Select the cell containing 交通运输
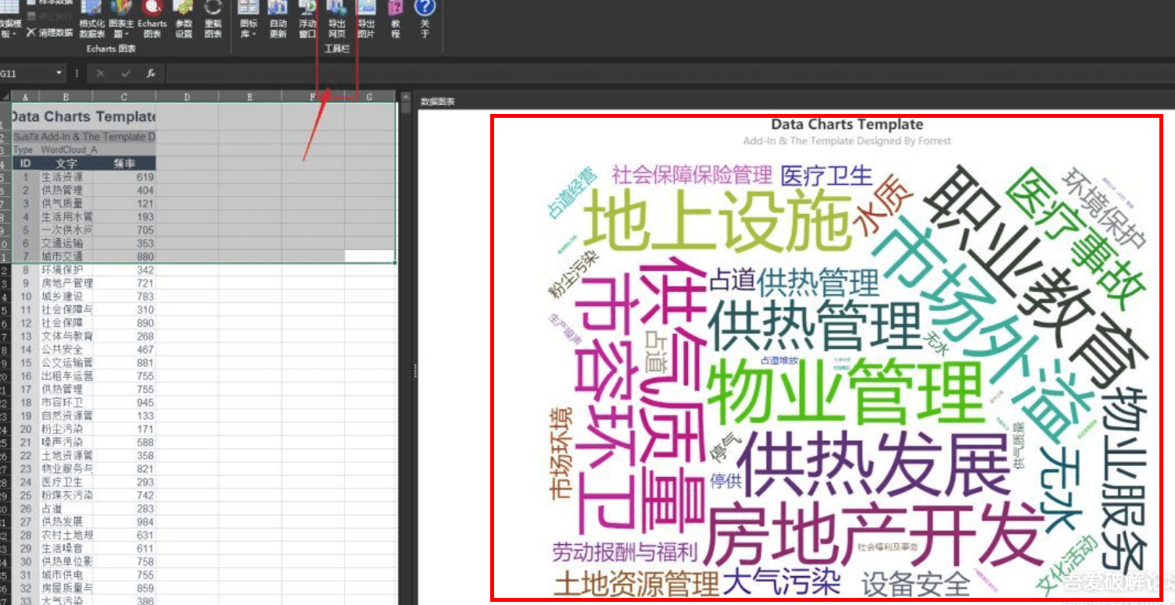Image resolution: width=1175 pixels, height=605 pixels. click(x=66, y=243)
